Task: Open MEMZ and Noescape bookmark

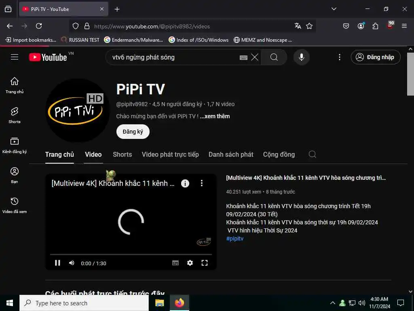Action: click(263, 40)
